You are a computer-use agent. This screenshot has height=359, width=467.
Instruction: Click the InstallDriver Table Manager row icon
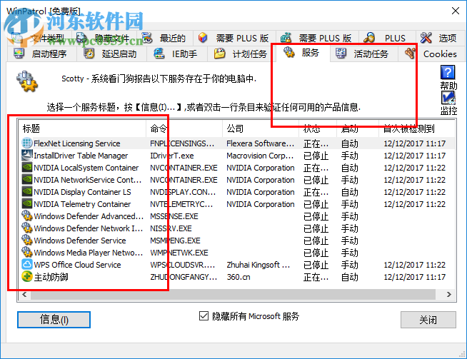click(27, 155)
